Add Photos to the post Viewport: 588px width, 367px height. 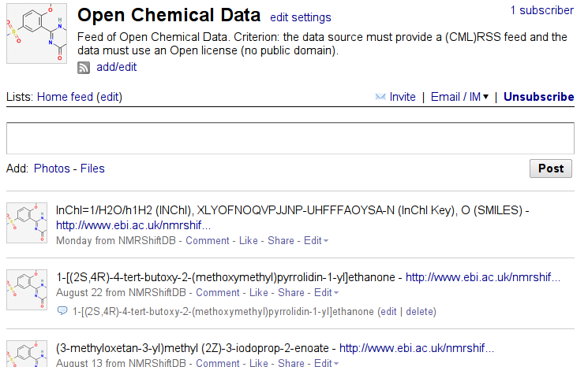52,168
